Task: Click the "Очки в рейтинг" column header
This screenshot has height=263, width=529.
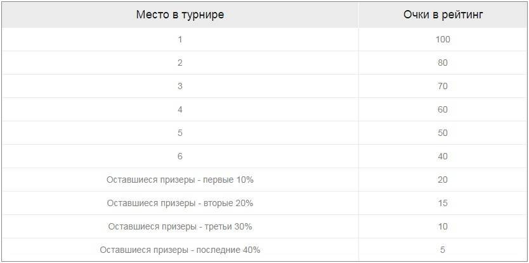Action: (443, 15)
